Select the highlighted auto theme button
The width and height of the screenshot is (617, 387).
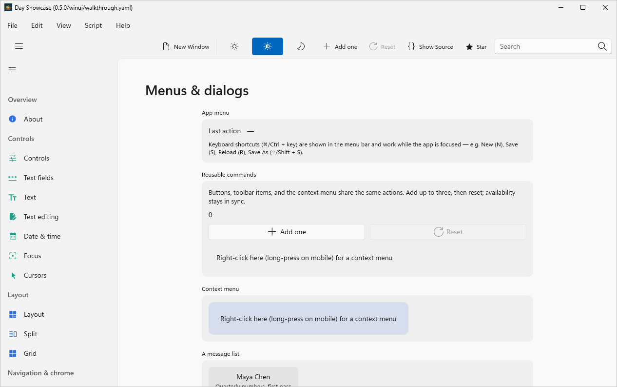(x=268, y=47)
